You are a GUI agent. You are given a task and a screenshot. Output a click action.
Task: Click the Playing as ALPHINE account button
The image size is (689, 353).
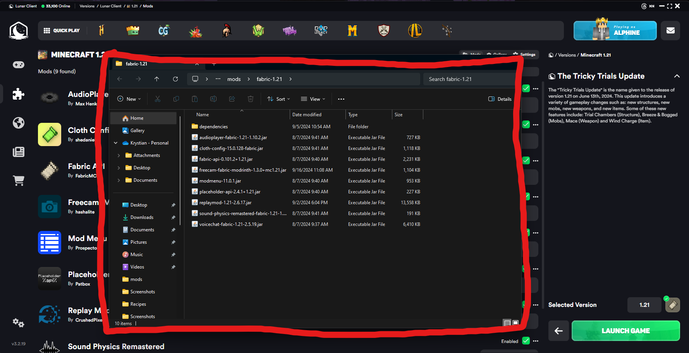click(x=615, y=31)
